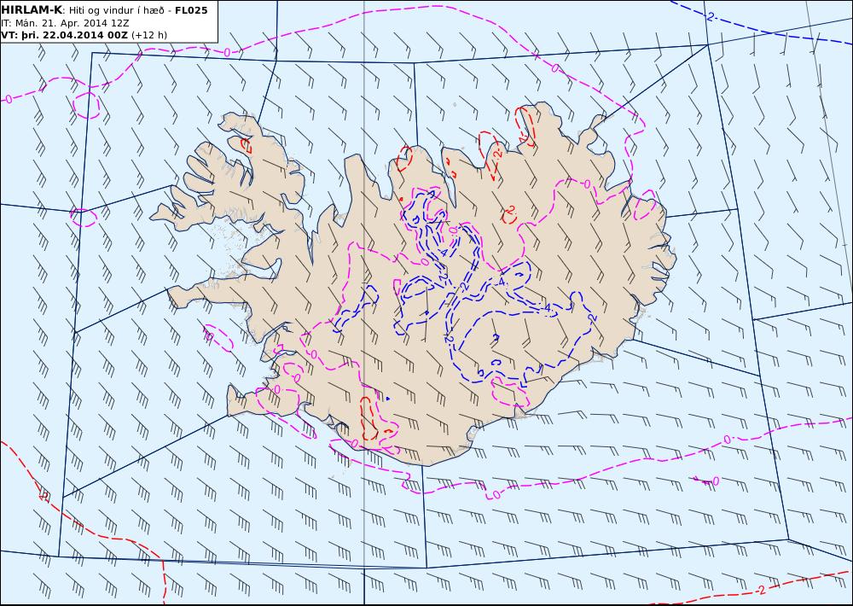
Task: Click the 'Hiti og vindur í hæð' description
Action: pyautogui.click(x=118, y=10)
